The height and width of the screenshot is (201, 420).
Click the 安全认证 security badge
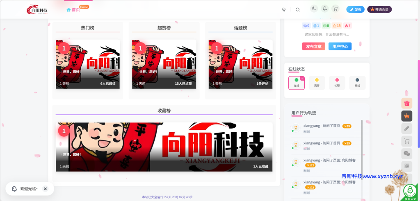410,192
